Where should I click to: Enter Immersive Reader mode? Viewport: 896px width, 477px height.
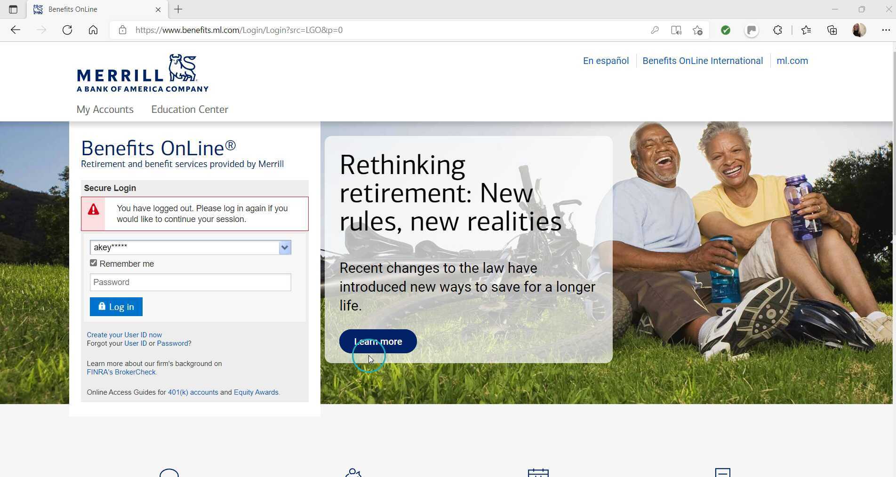pyautogui.click(x=676, y=30)
